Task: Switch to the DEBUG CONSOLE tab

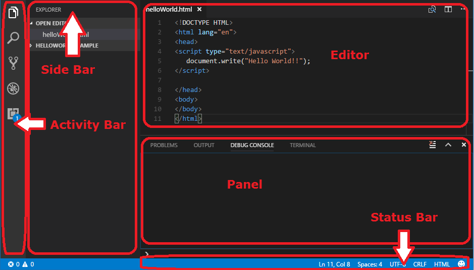Action: 252,145
